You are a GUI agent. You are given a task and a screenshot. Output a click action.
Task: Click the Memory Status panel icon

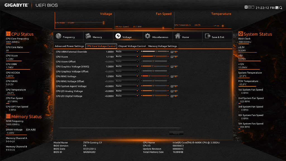tap(8, 116)
